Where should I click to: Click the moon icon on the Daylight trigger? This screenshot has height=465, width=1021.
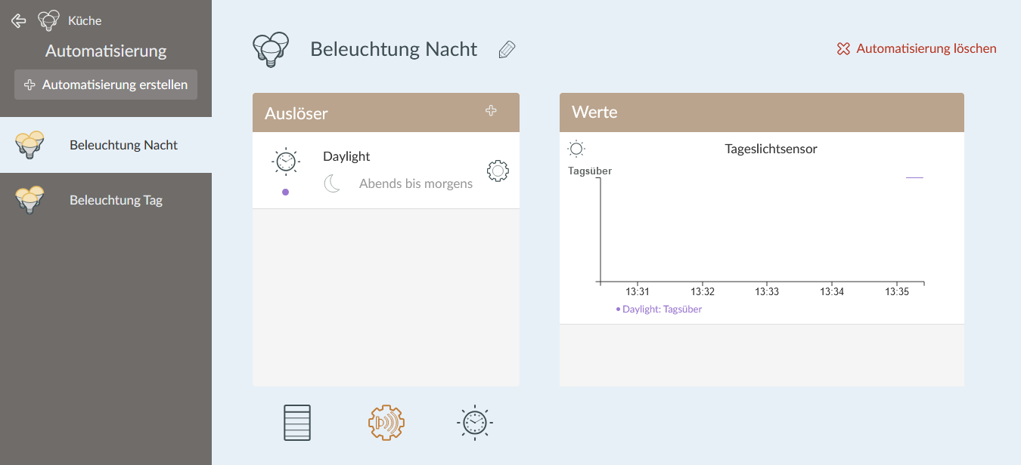click(x=332, y=183)
